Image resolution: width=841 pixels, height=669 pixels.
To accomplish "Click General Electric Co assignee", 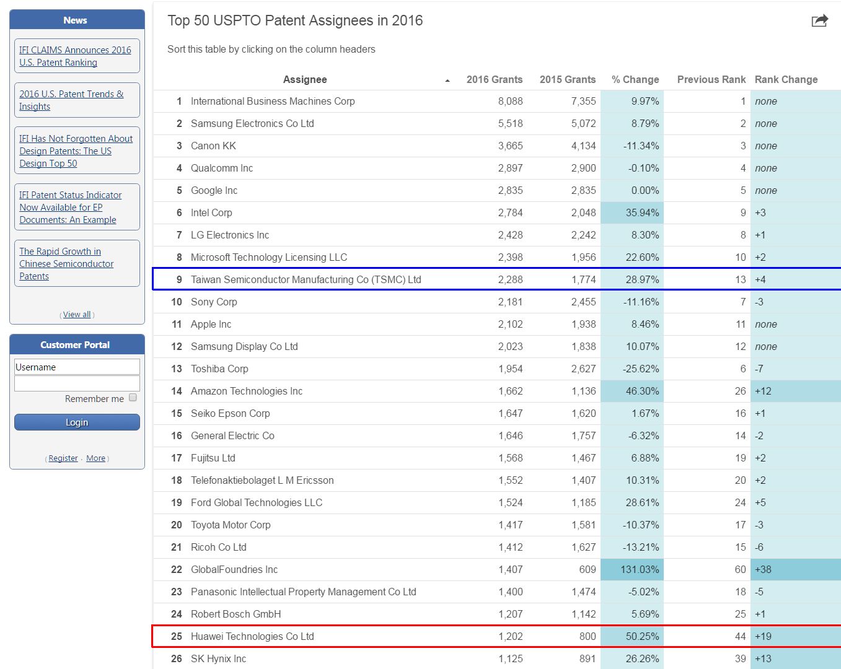I will click(232, 435).
